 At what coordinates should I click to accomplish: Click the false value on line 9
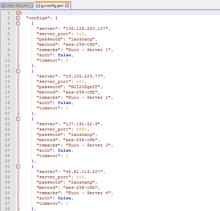click(x=64, y=55)
